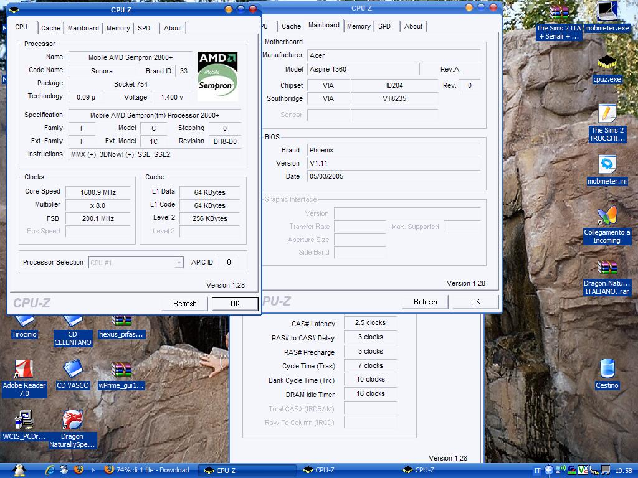Open the IT language bar indicator
Image resolution: width=638 pixels, height=478 pixels.
536,471
